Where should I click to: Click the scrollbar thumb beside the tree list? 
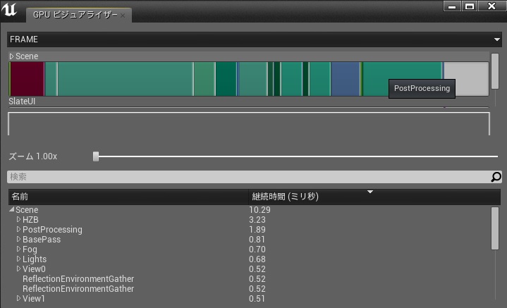(x=495, y=228)
